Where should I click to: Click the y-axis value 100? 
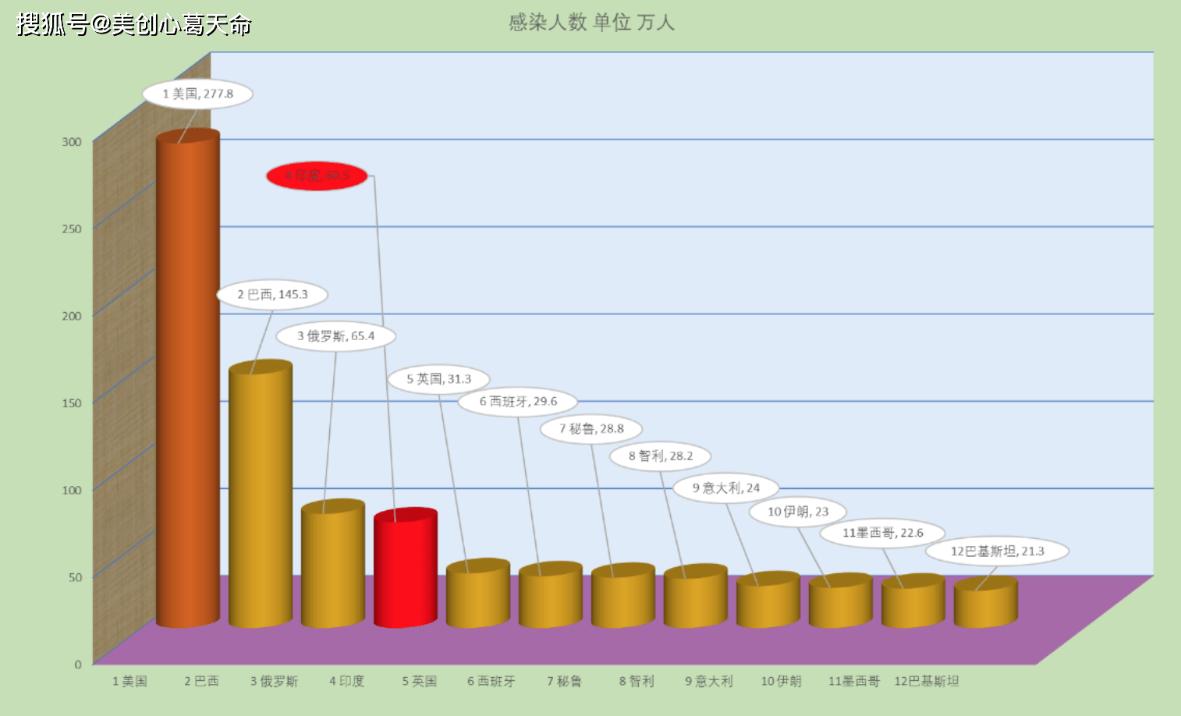[72, 490]
